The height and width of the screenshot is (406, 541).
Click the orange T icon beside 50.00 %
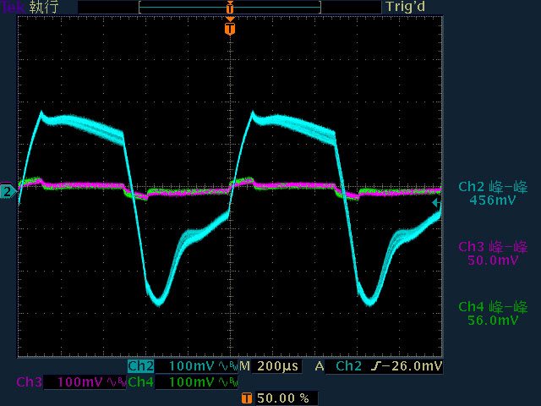(246, 398)
